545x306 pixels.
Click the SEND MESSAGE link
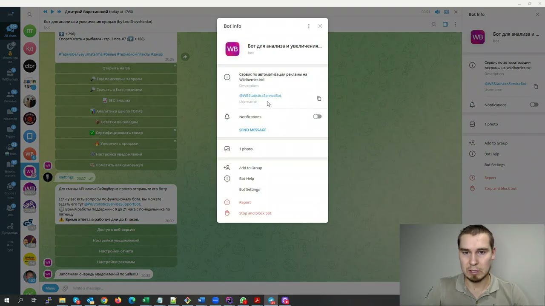[252, 130]
